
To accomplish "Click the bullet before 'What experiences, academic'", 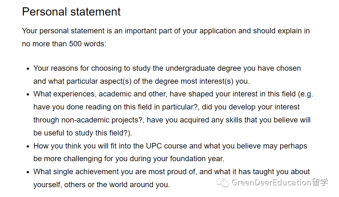I will 28,94.
